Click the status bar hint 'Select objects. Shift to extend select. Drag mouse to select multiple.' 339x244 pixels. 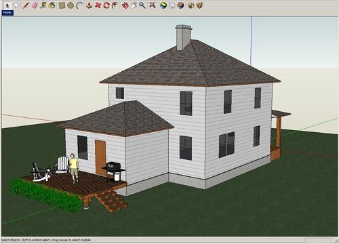pyautogui.click(x=46, y=240)
